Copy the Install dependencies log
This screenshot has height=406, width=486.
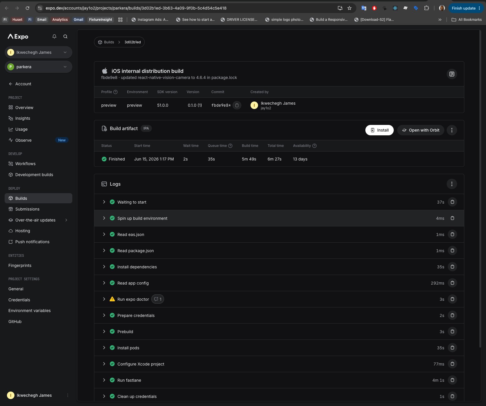pyautogui.click(x=452, y=267)
